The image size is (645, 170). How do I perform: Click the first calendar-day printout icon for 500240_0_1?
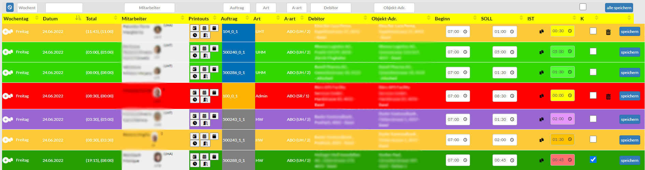[194, 49]
